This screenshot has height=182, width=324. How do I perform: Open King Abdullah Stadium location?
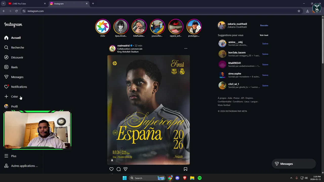pos(128,52)
